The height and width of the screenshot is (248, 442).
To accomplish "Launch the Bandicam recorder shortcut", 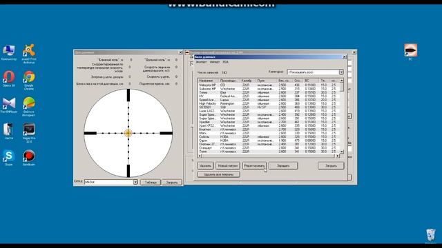I will 29,158.
